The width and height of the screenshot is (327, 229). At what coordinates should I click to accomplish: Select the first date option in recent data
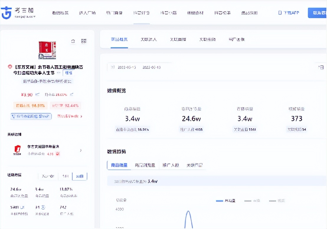coord(48,176)
